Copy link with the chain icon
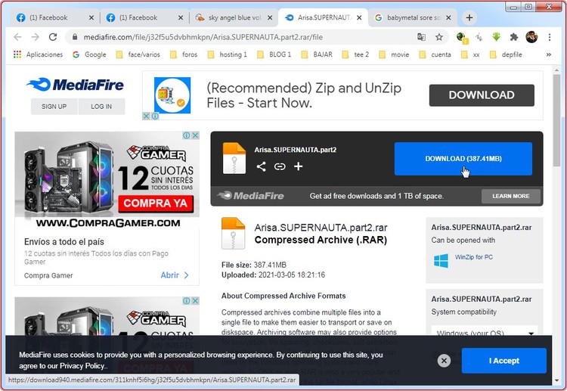 [x=280, y=166]
